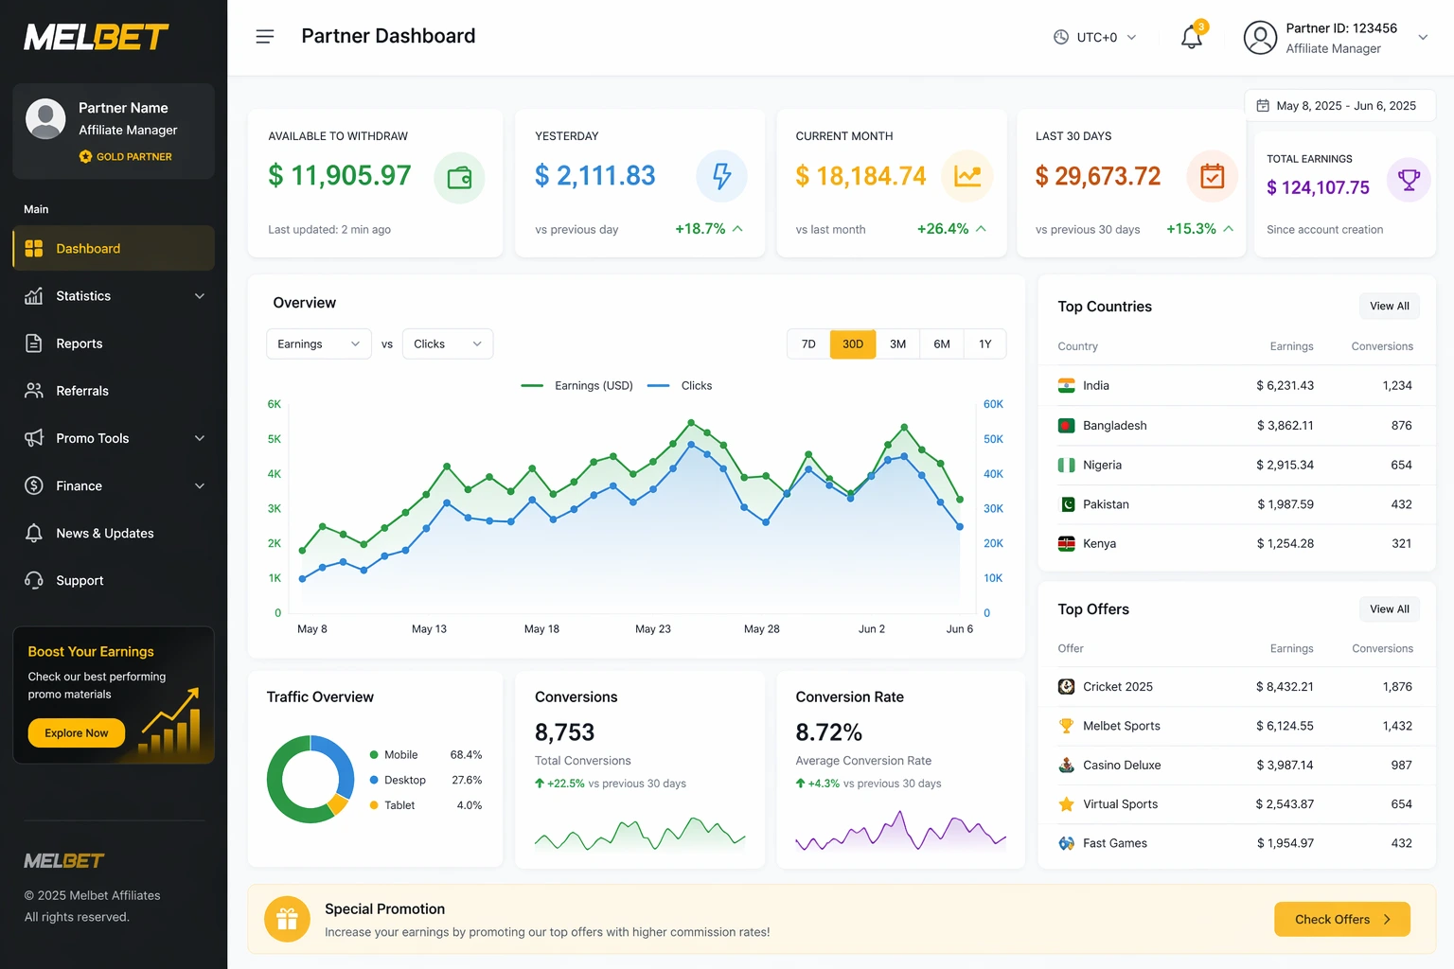Click the News & Updates bell icon
The image size is (1454, 969).
pos(34,533)
